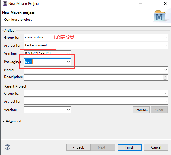Click the Finish button
171x155 pixels.
pos(130,147)
